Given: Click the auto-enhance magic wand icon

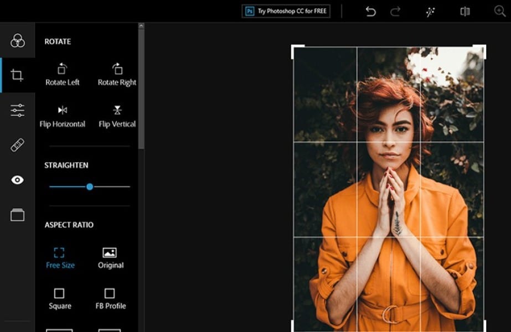Looking at the screenshot, I should (x=431, y=11).
